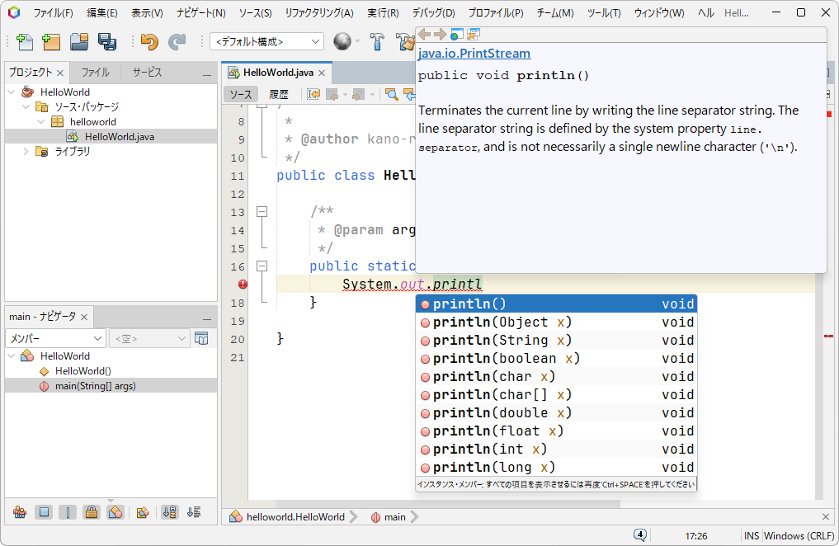Viewport: 839px width, 546px height.
Task: Click the Find Selection magnifier icon in editor toolbar
Action: [392, 95]
